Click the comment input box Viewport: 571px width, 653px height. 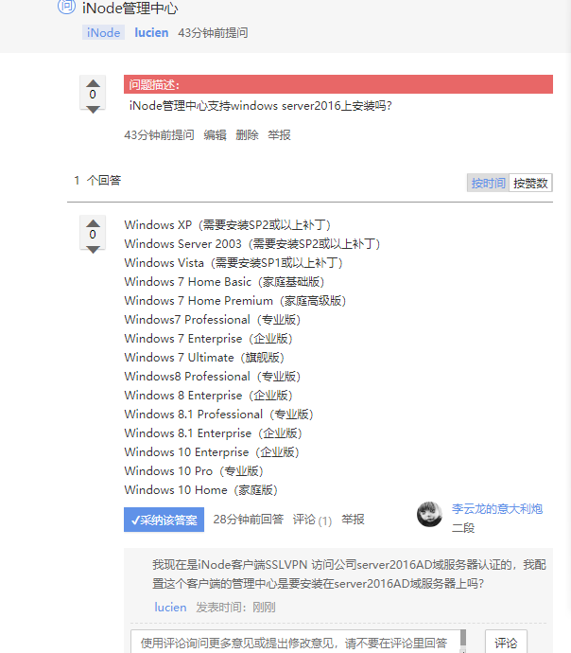295,643
